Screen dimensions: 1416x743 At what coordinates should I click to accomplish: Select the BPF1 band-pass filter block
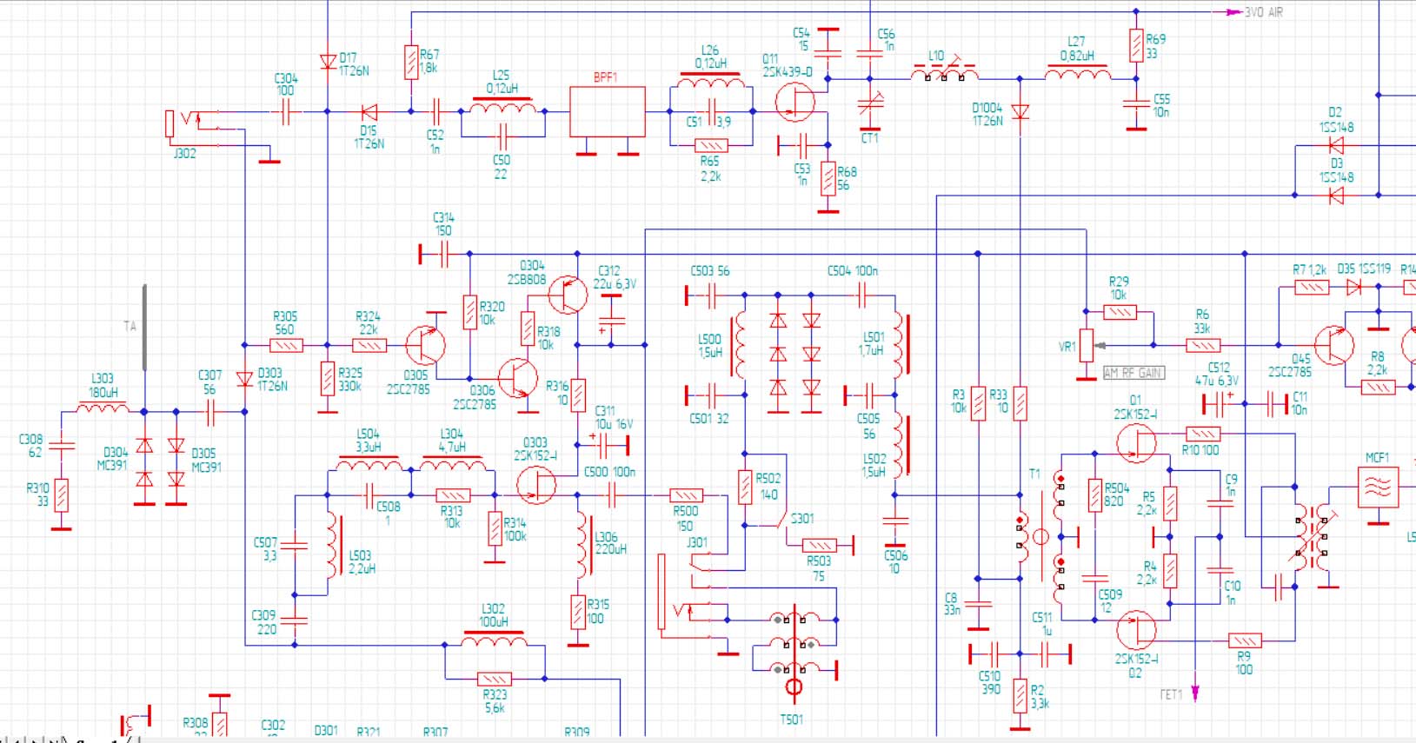(x=607, y=111)
